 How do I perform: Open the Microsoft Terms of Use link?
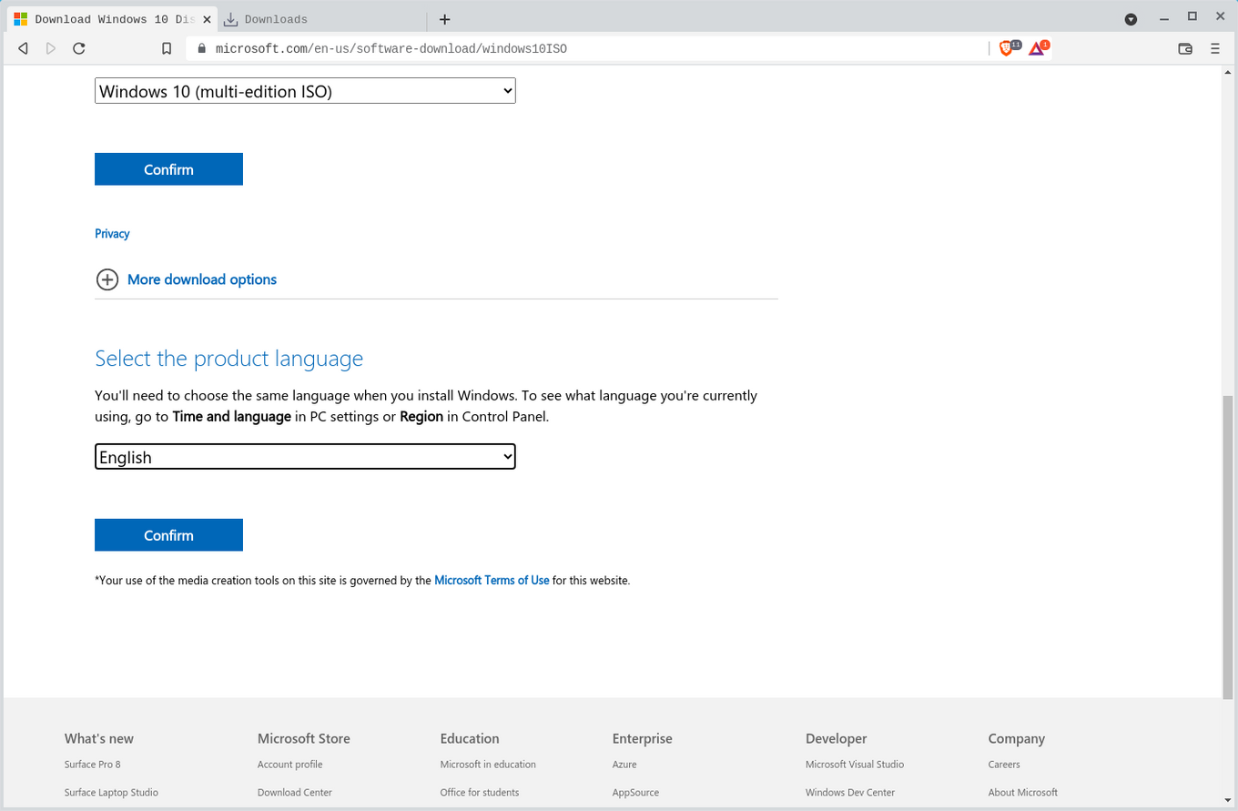click(x=492, y=580)
